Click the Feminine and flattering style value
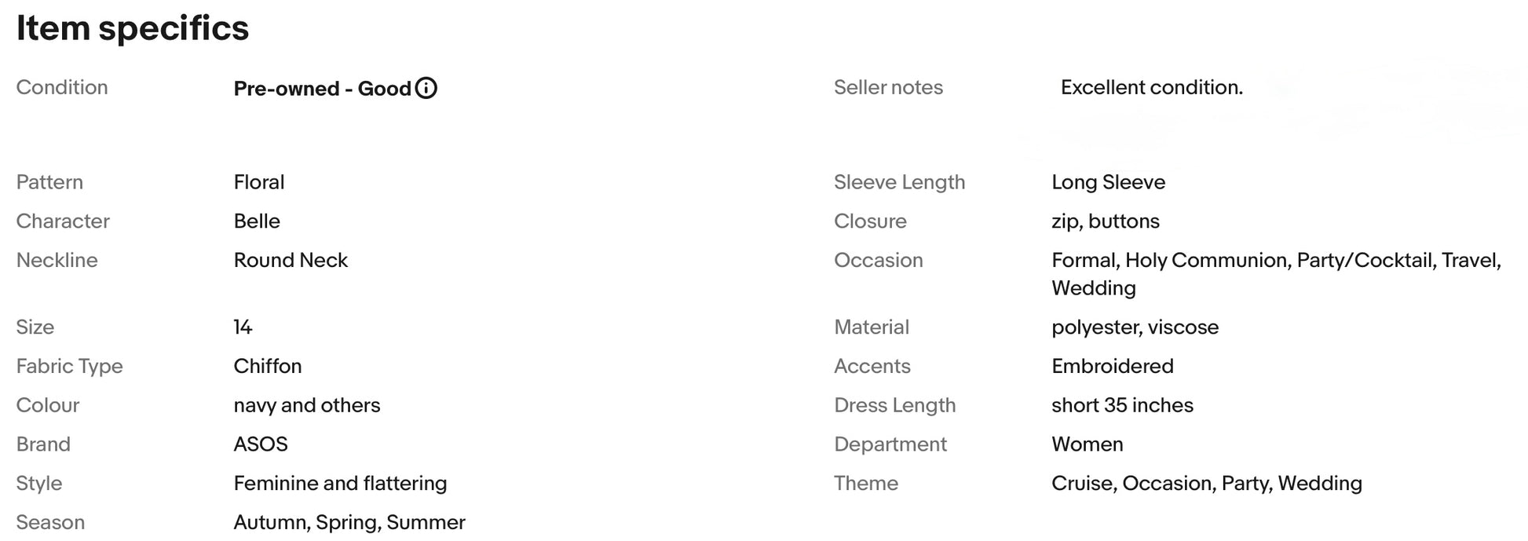The image size is (1528, 541). [x=340, y=484]
